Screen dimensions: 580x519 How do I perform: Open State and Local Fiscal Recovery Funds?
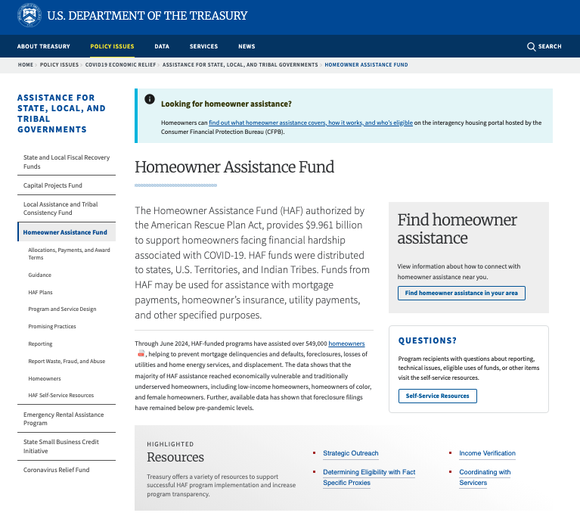(x=67, y=162)
